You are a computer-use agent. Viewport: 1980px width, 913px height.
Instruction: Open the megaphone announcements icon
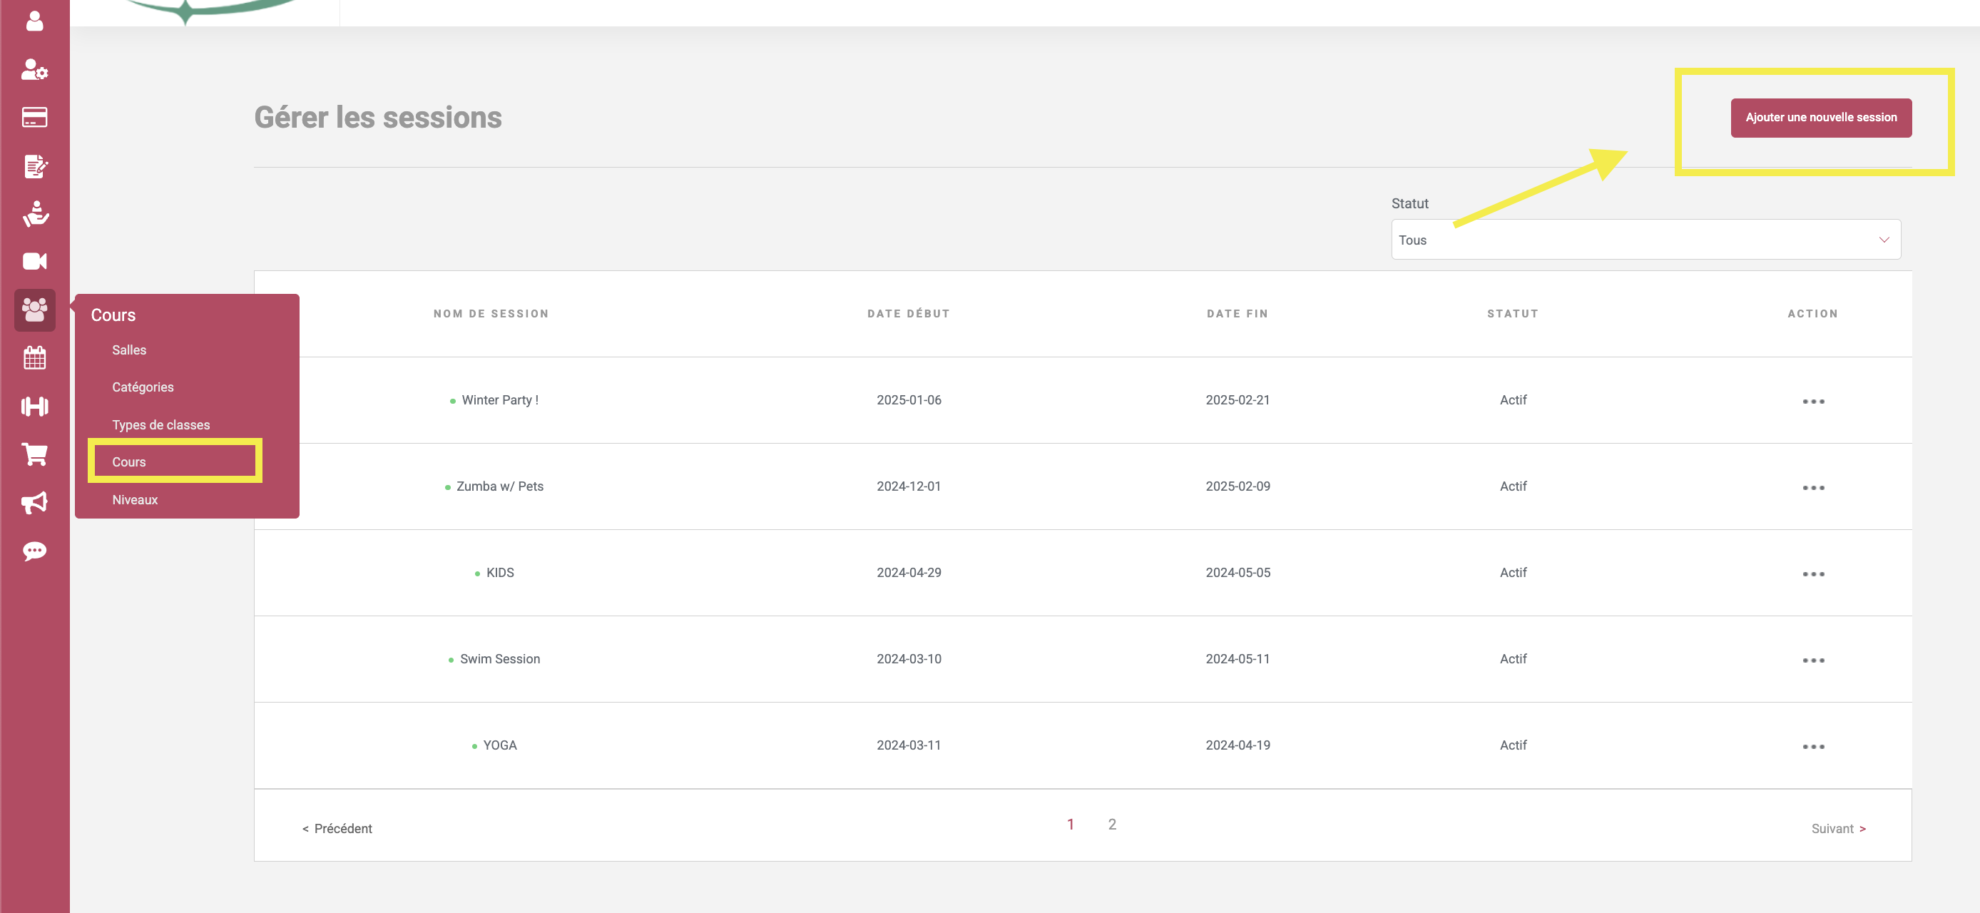(x=34, y=503)
